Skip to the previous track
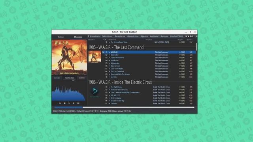This screenshot has height=142, width=253. [60, 103]
